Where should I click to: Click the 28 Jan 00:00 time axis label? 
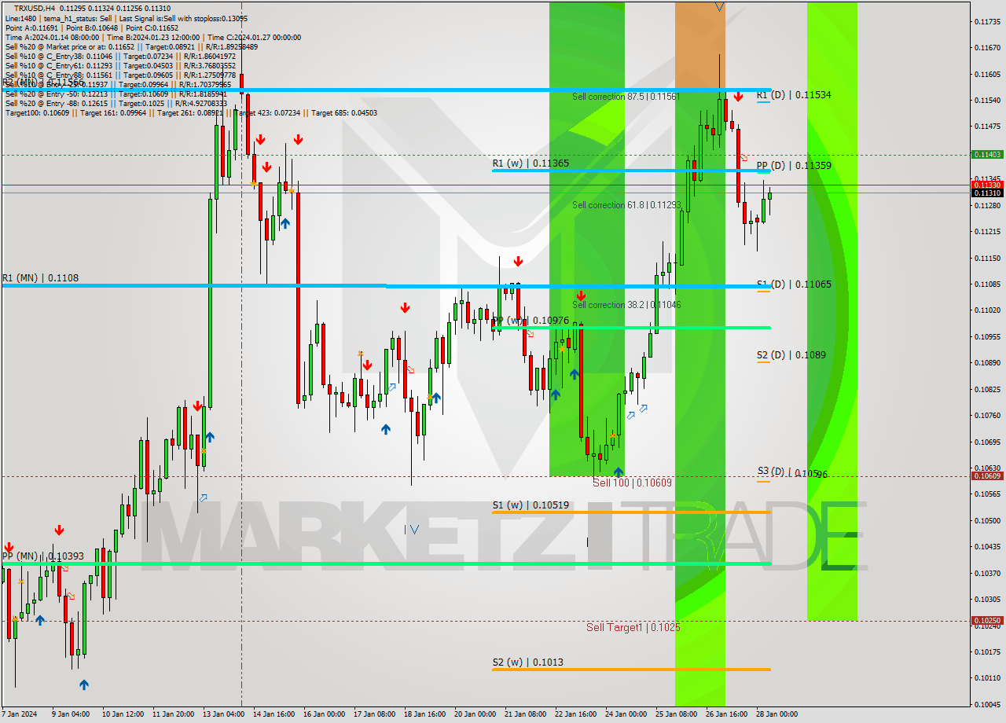point(776,714)
